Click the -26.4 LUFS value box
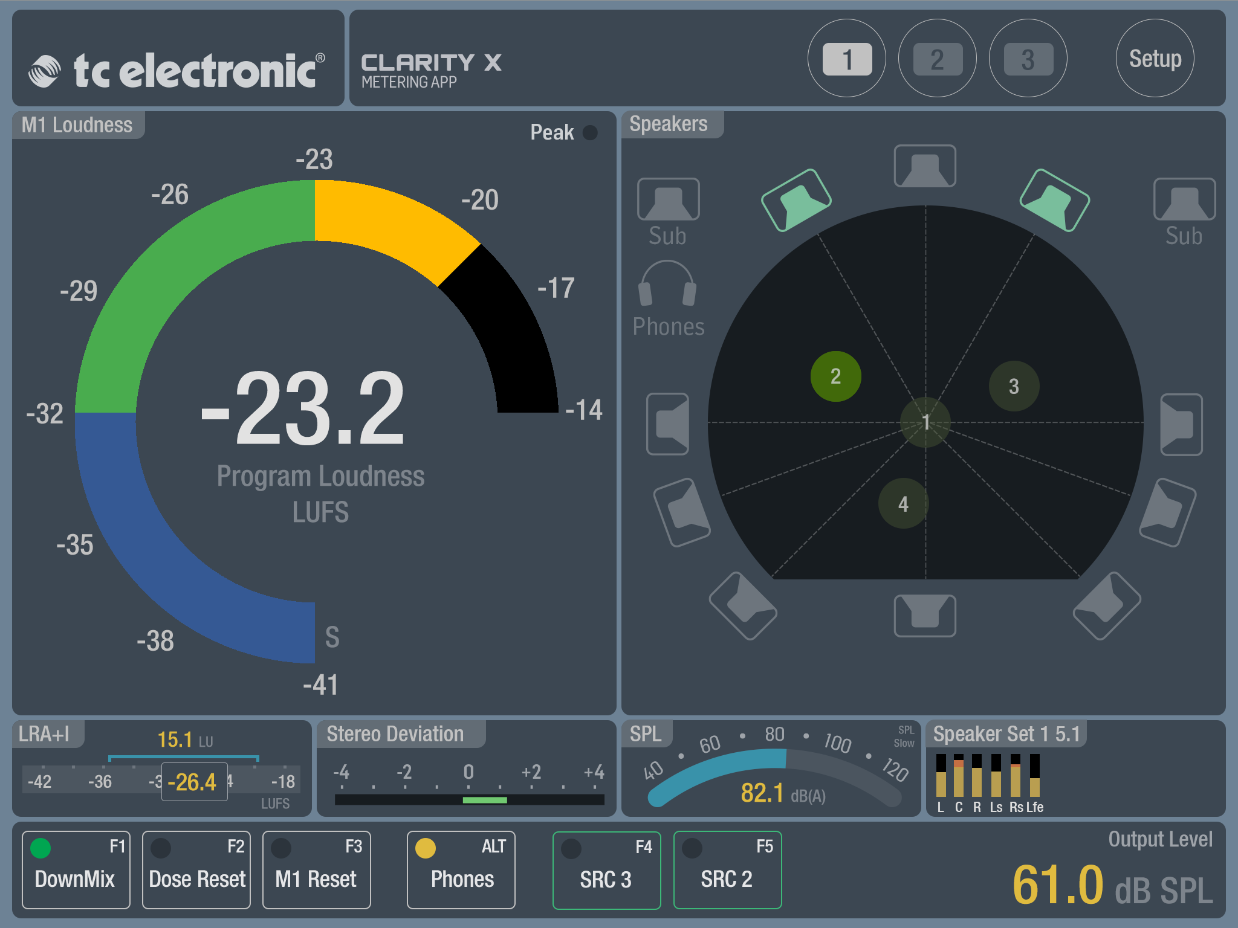 (194, 782)
